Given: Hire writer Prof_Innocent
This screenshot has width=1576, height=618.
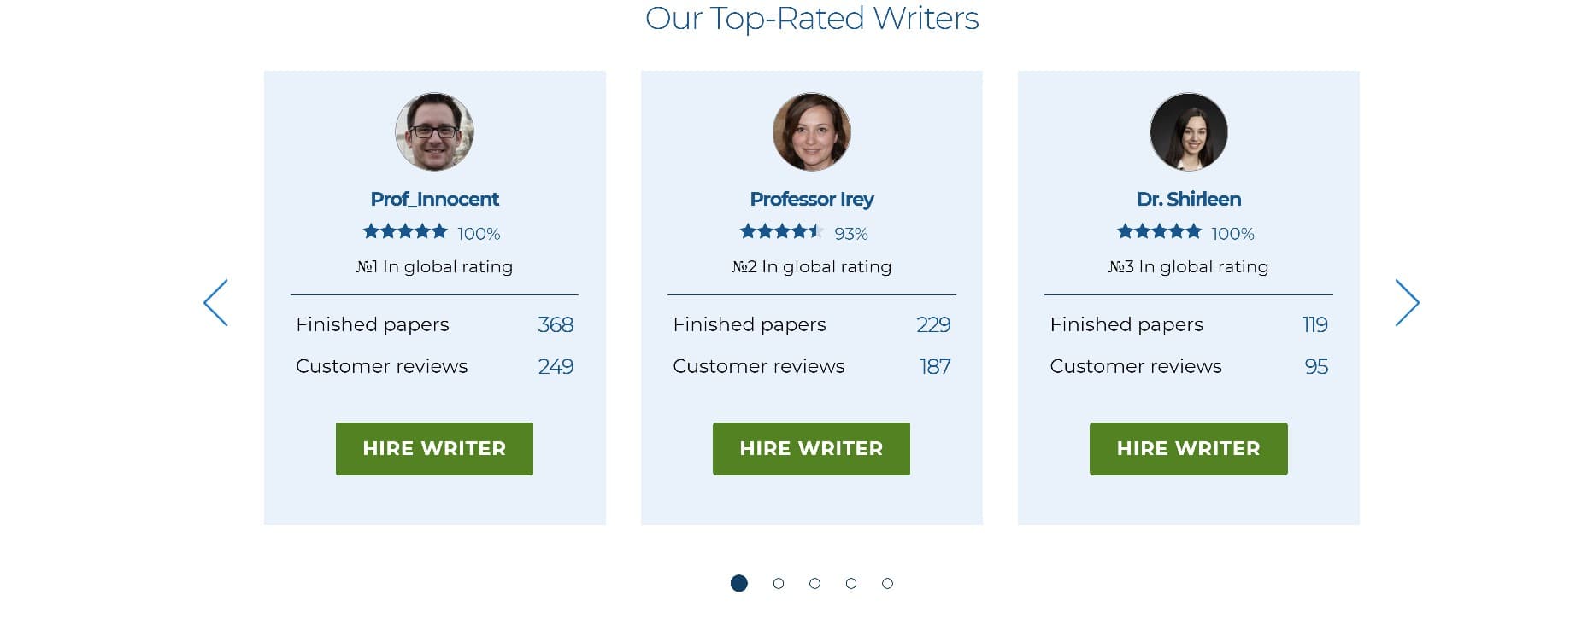Looking at the screenshot, I should click(x=434, y=449).
